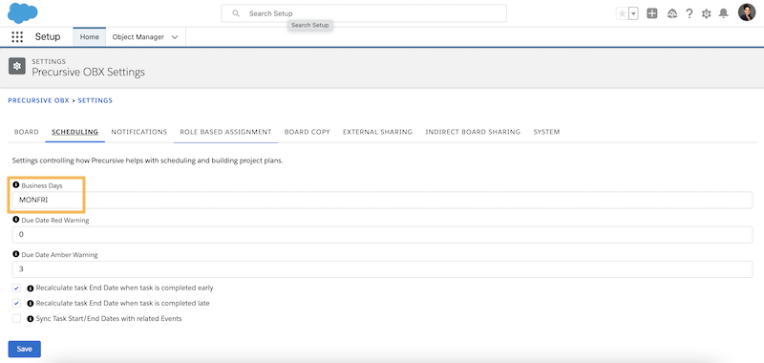Click the Search Setup field
The image size is (764, 363).
pyautogui.click(x=364, y=13)
